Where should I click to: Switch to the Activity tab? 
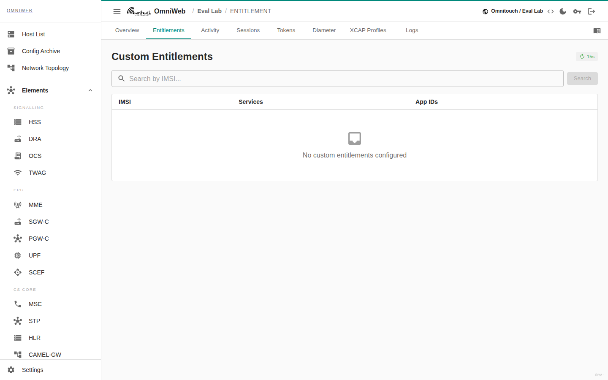[210, 30]
